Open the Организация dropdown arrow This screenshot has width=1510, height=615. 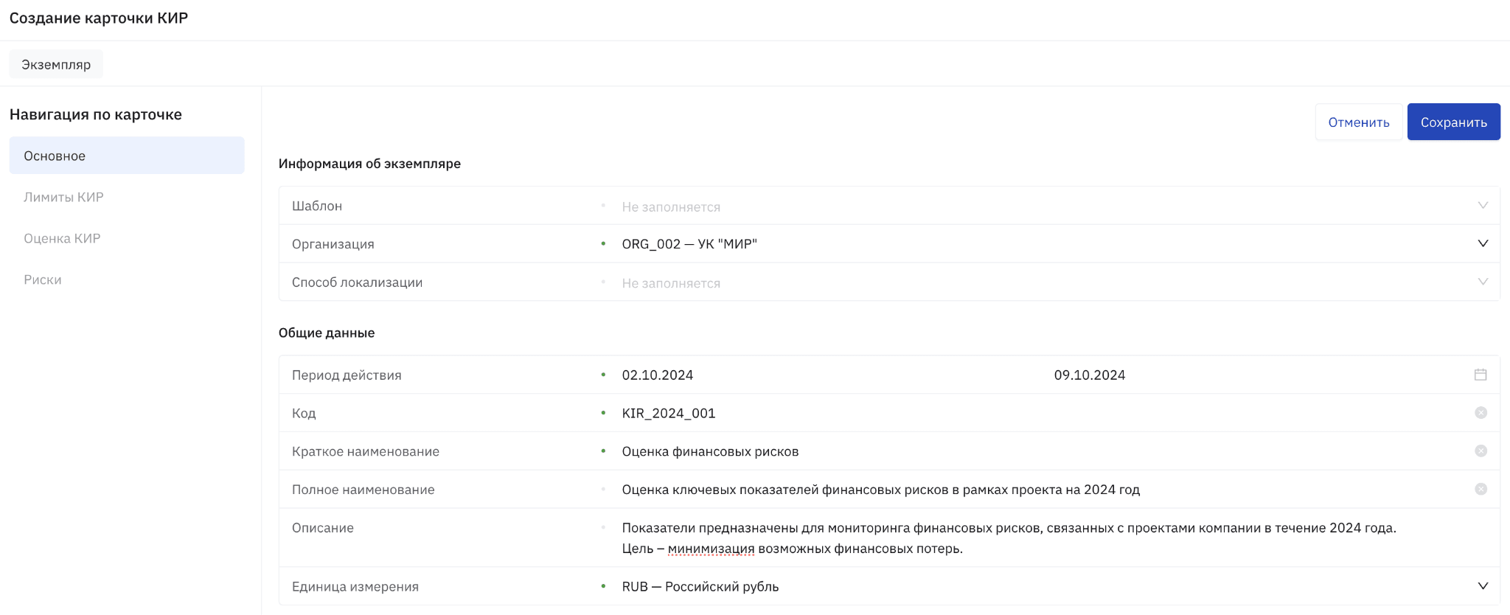tap(1483, 244)
